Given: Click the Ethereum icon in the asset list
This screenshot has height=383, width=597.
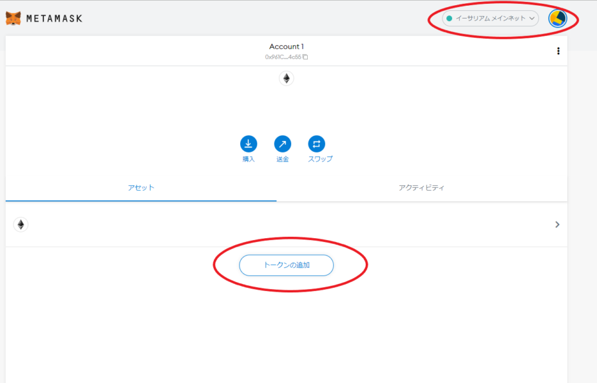Looking at the screenshot, I should tap(21, 225).
